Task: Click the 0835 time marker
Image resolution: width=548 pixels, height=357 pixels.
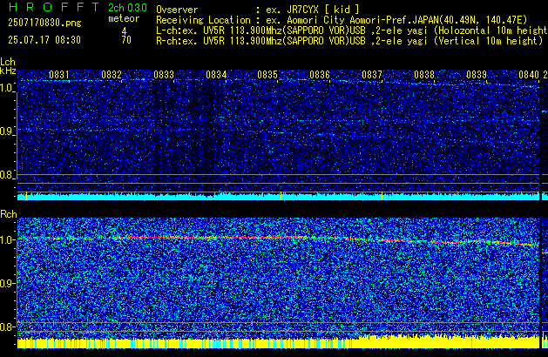Action: pos(267,75)
